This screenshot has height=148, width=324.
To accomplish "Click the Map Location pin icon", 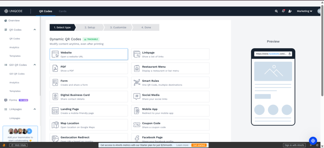I will coord(55,125).
